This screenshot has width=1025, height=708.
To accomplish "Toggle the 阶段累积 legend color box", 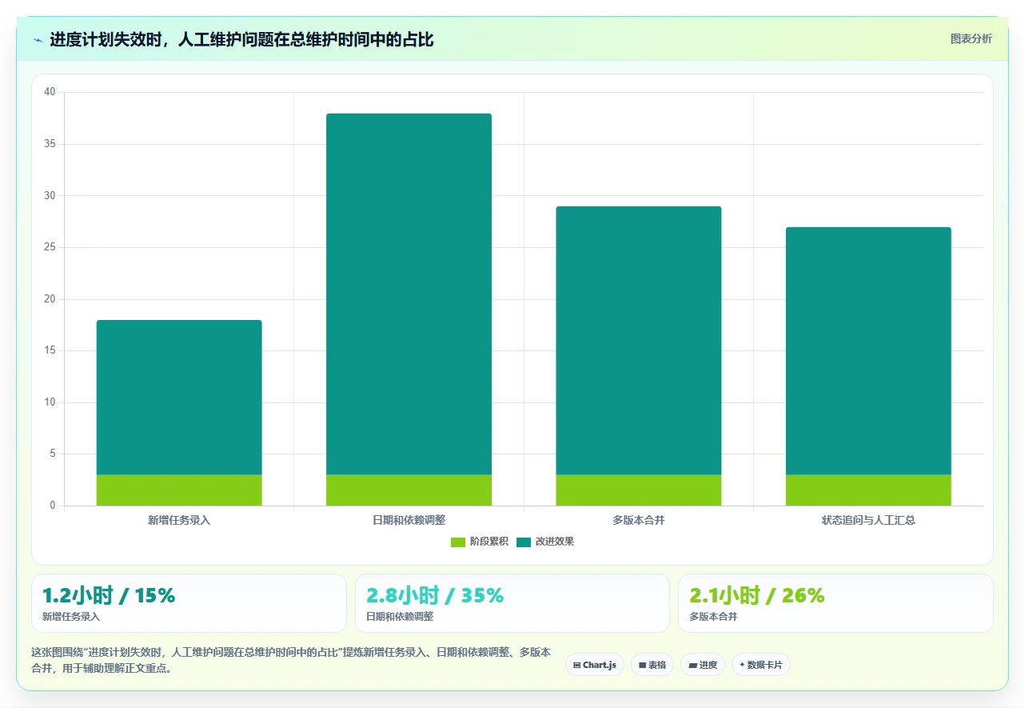I will click(458, 542).
